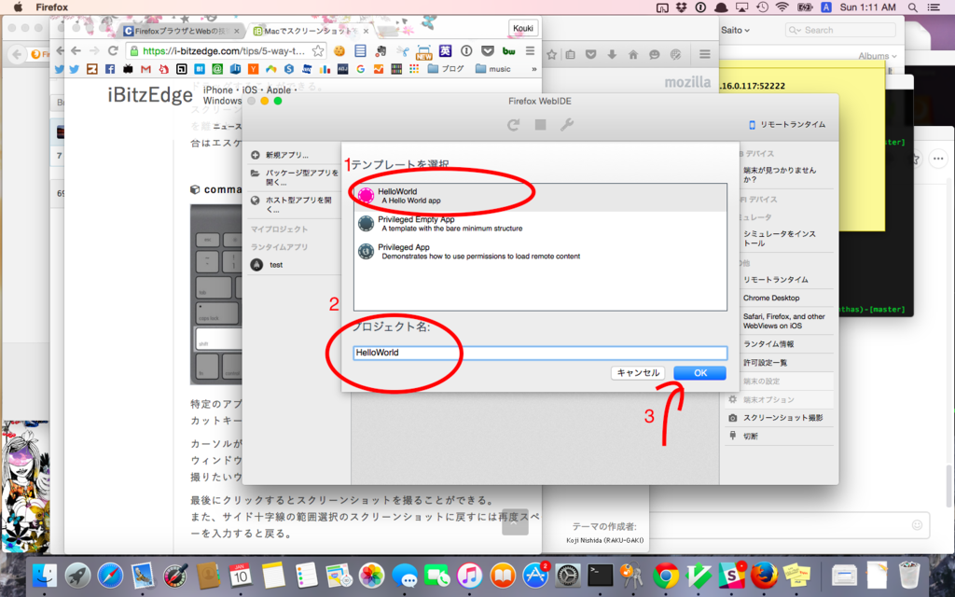Open the Apple menu
Screen dimensions: 955x597
point(19,7)
